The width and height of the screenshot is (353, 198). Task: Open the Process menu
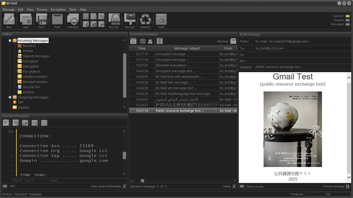pyautogui.click(x=42, y=10)
